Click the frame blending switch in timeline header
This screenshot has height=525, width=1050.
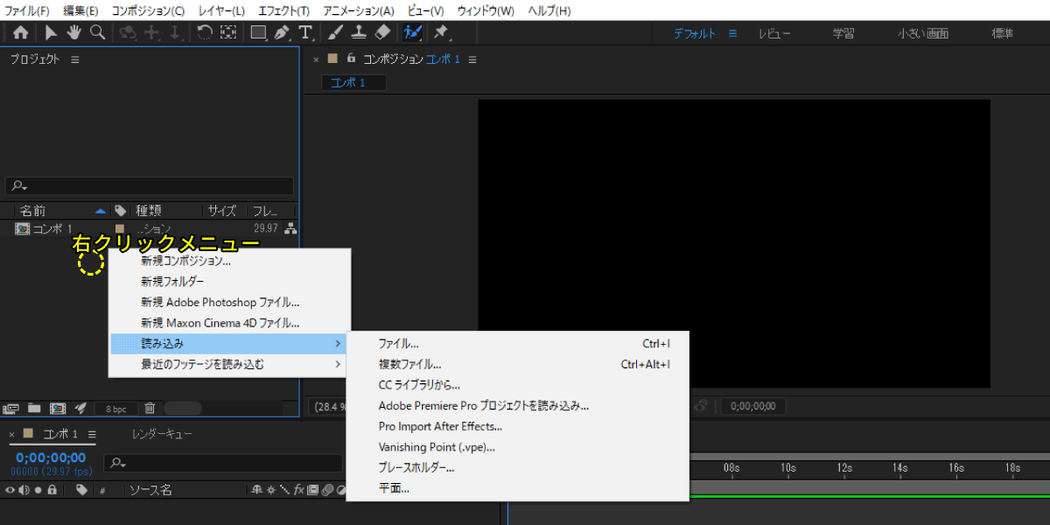(x=311, y=490)
